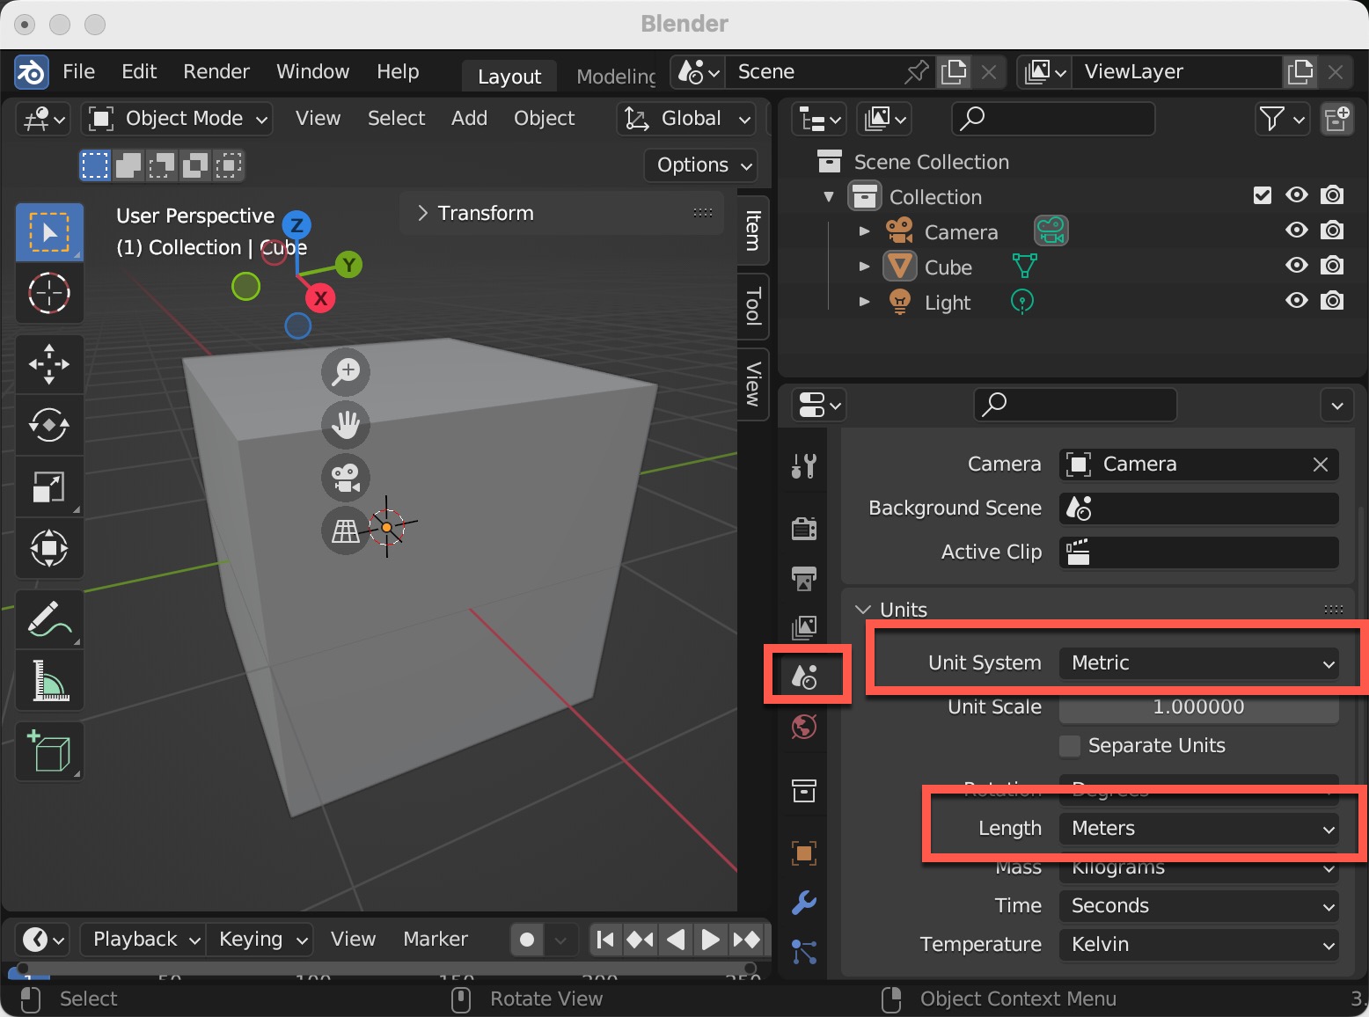Click the camera view gizmo in viewport
Screen dimensions: 1369x1017
(x=345, y=478)
